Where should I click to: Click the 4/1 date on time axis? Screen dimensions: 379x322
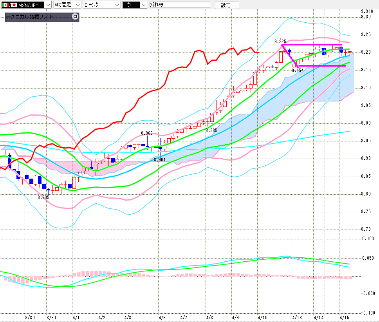[76, 317]
